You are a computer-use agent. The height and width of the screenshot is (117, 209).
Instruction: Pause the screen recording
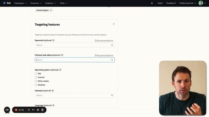(38, 110)
